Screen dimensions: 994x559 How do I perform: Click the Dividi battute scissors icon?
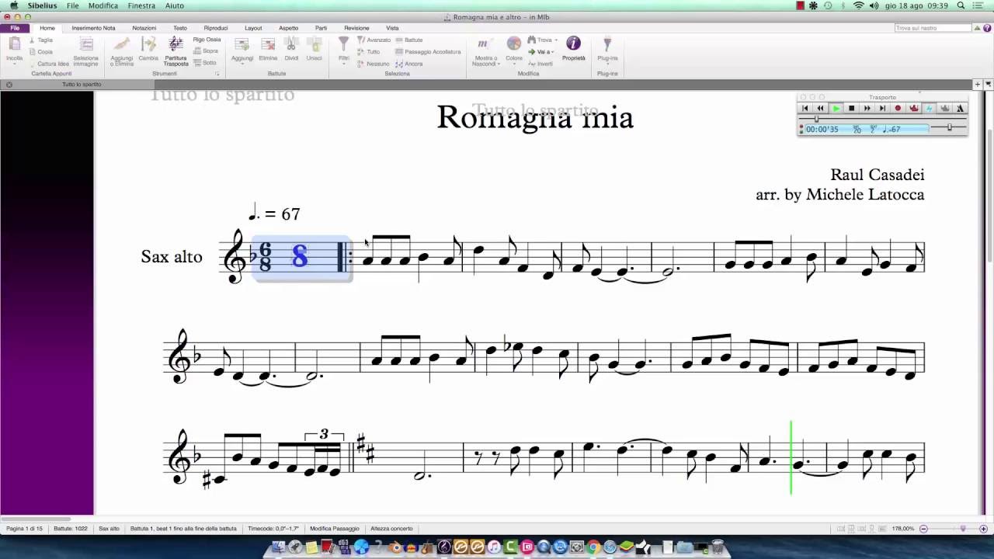tap(291, 45)
